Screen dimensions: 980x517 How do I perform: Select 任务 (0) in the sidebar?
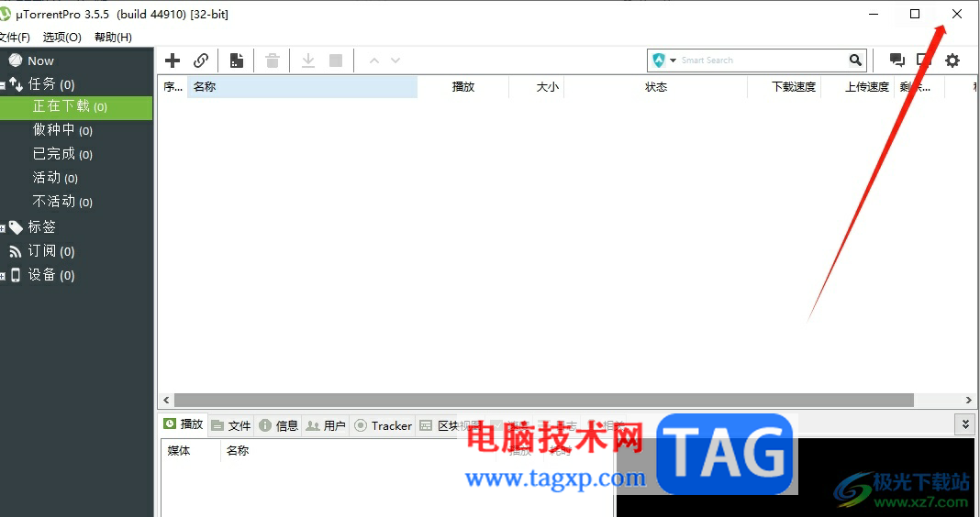tap(51, 83)
